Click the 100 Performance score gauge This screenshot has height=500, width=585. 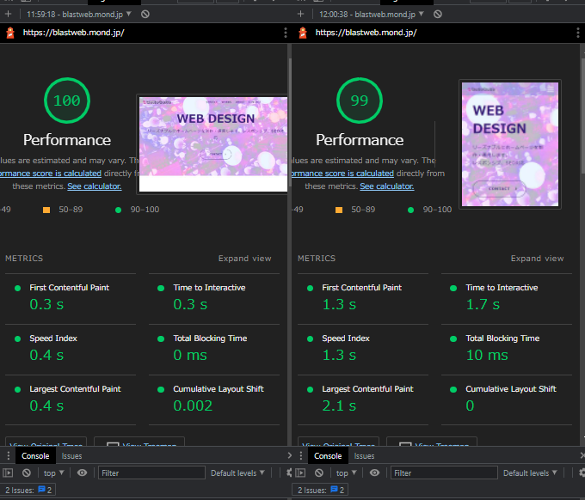point(67,101)
